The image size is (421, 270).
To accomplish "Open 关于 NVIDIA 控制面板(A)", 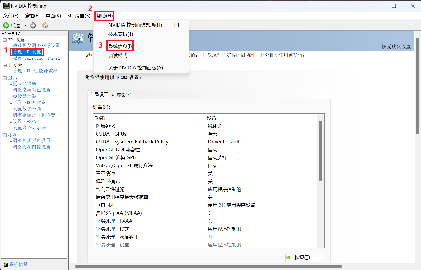I will click(x=141, y=68).
